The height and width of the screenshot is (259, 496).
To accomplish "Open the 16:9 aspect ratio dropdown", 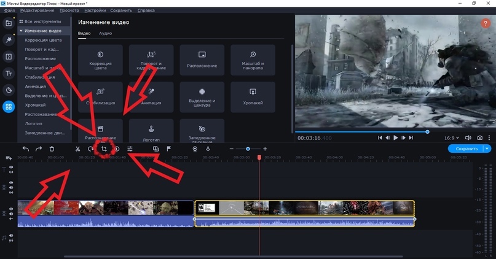I will click(x=451, y=138).
